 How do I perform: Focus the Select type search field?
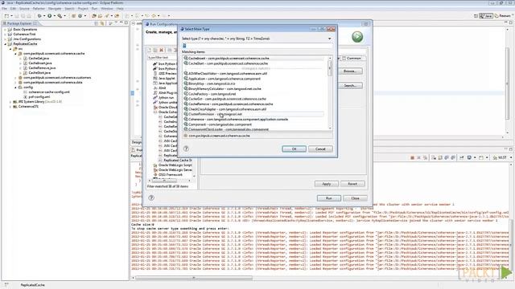pos(257,46)
